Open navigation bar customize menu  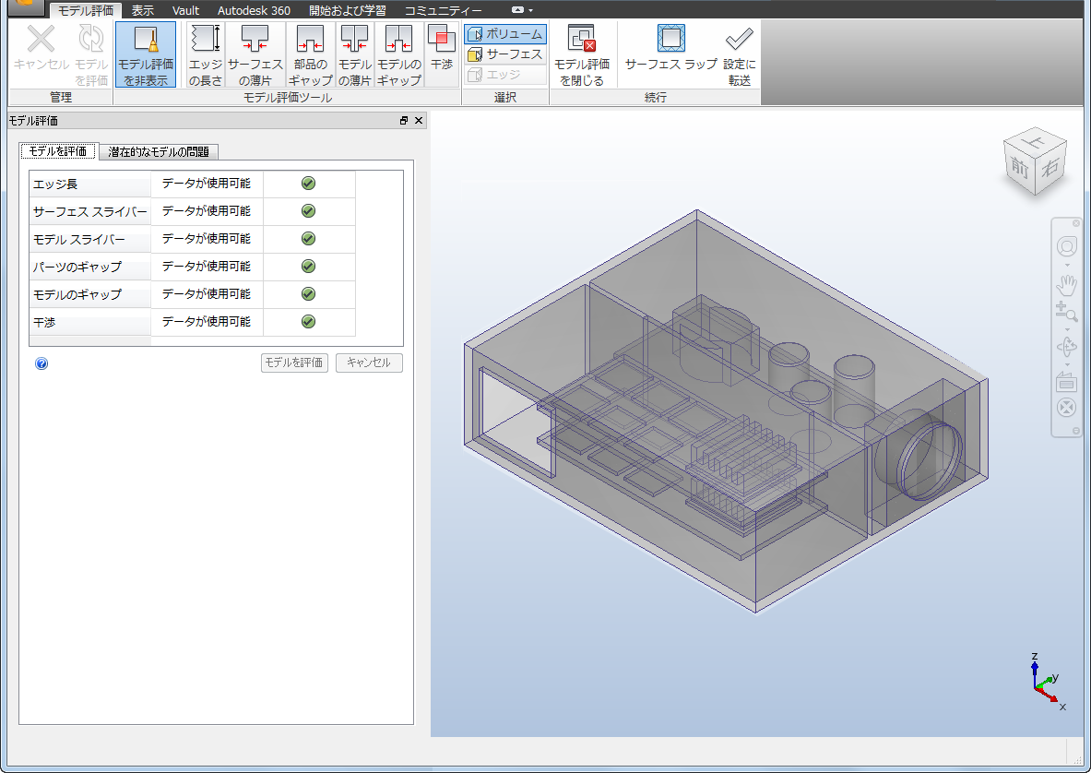point(1075,431)
